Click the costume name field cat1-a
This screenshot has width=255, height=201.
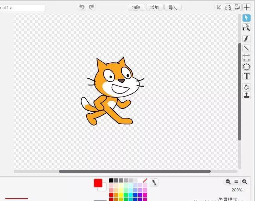pos(22,8)
